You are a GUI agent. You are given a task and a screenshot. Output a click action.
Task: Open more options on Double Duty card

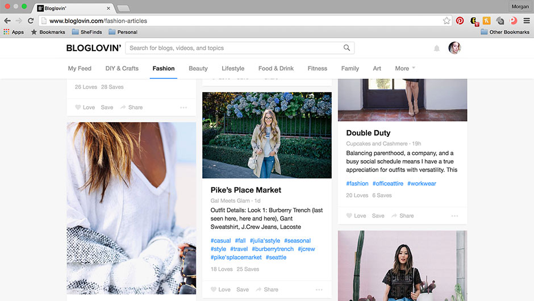click(454, 216)
